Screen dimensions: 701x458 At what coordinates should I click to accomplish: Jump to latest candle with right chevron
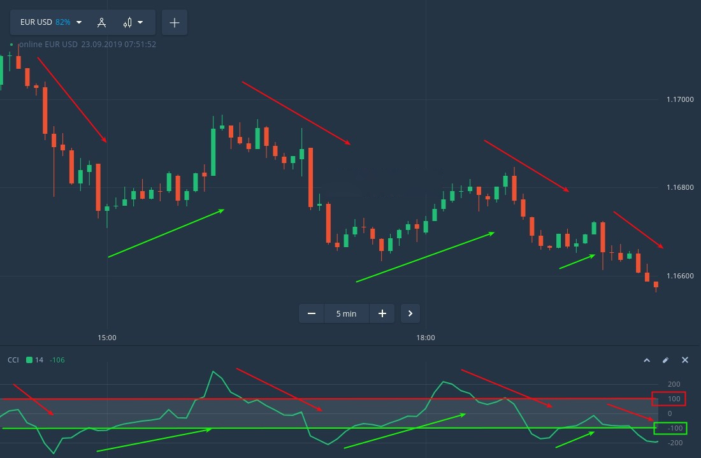410,313
